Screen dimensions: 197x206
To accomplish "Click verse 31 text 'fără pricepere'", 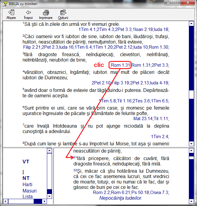I will coord(93,159).
